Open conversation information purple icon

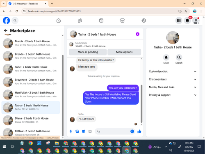point(137,34)
